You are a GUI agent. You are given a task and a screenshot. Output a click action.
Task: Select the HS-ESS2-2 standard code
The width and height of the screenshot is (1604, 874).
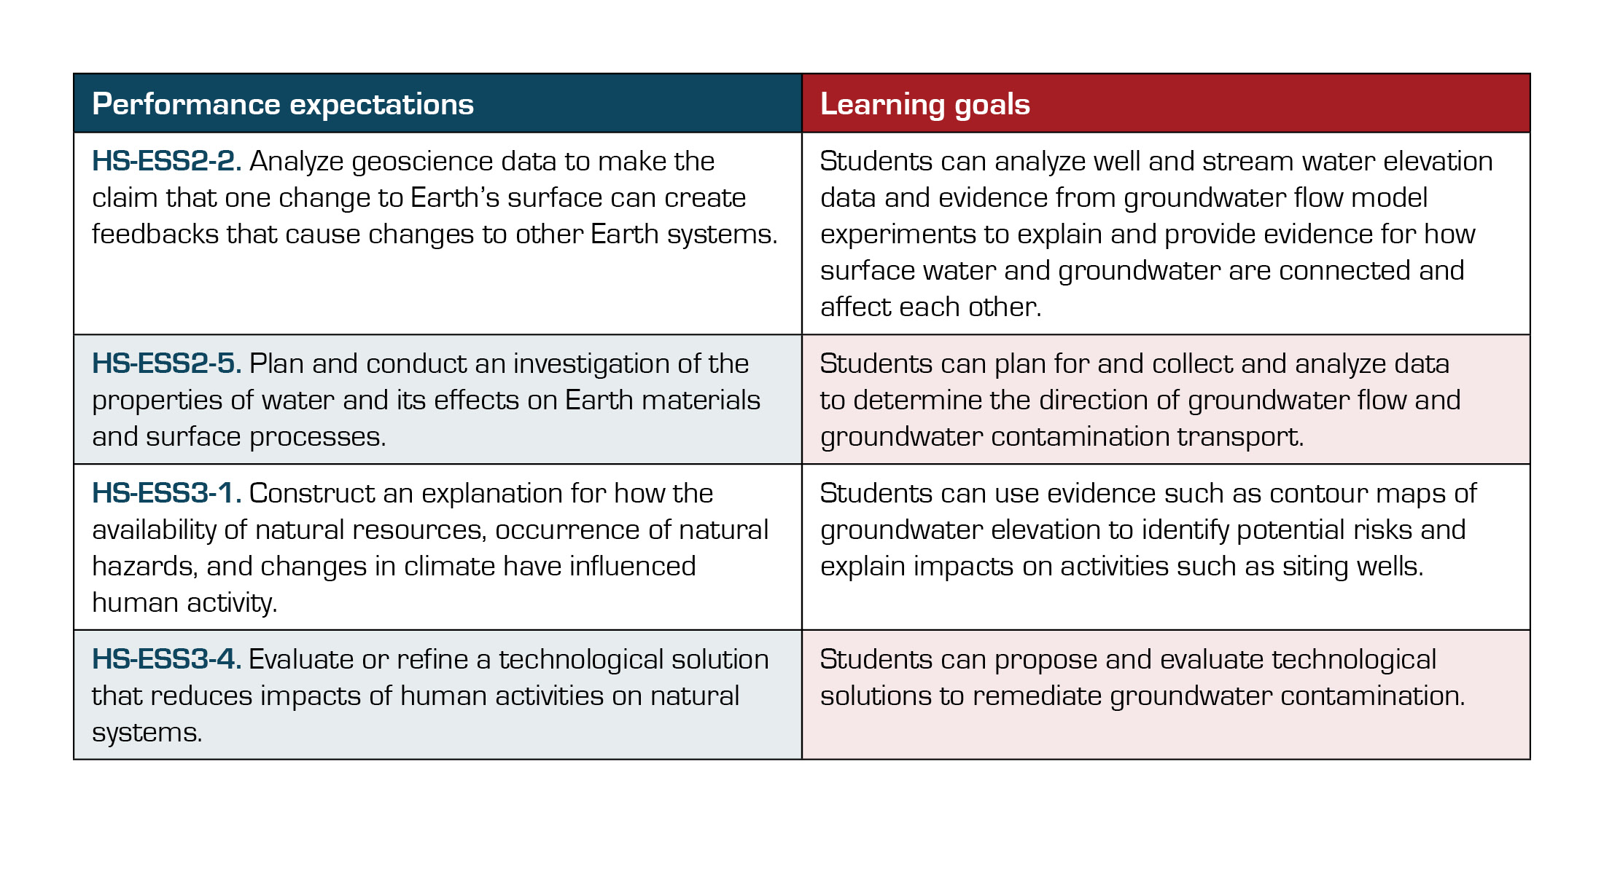point(166,161)
